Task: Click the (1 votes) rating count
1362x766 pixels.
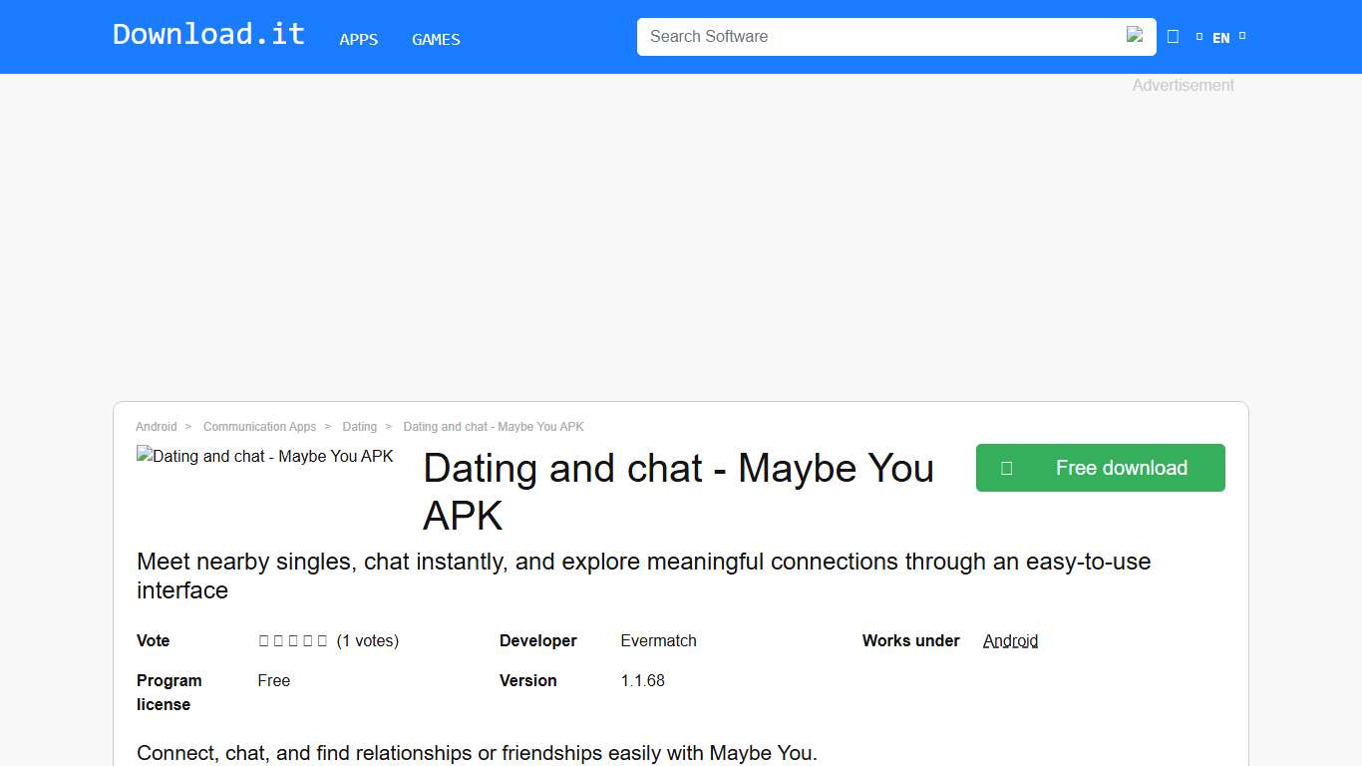Action: tap(369, 640)
